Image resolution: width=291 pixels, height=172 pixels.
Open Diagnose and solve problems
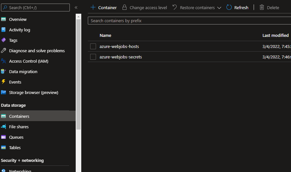(x=37, y=51)
